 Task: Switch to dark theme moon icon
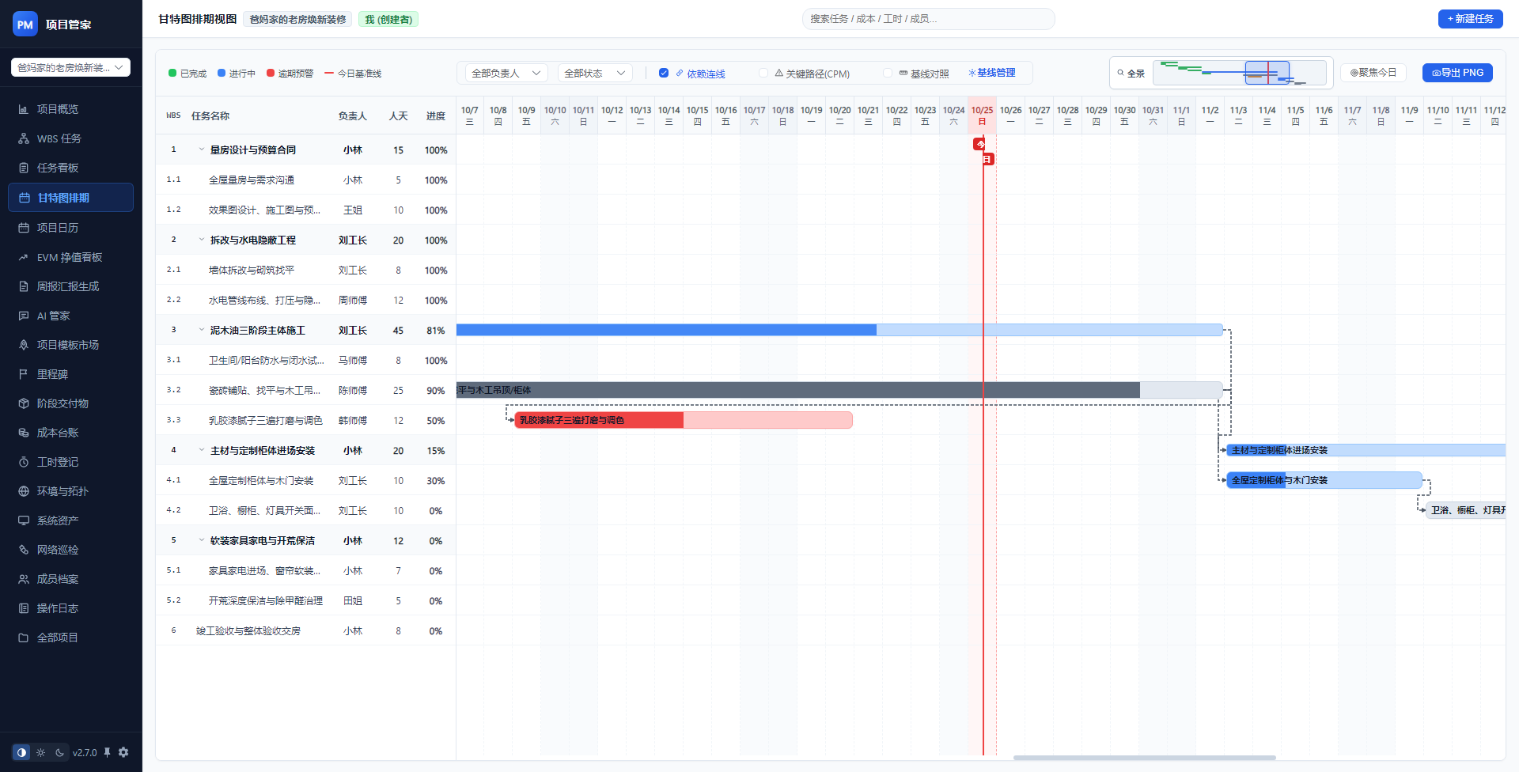59,752
